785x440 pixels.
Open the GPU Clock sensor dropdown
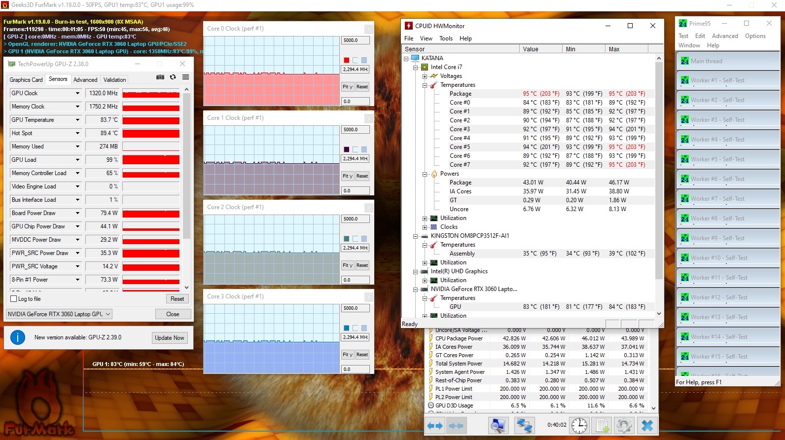(77, 93)
